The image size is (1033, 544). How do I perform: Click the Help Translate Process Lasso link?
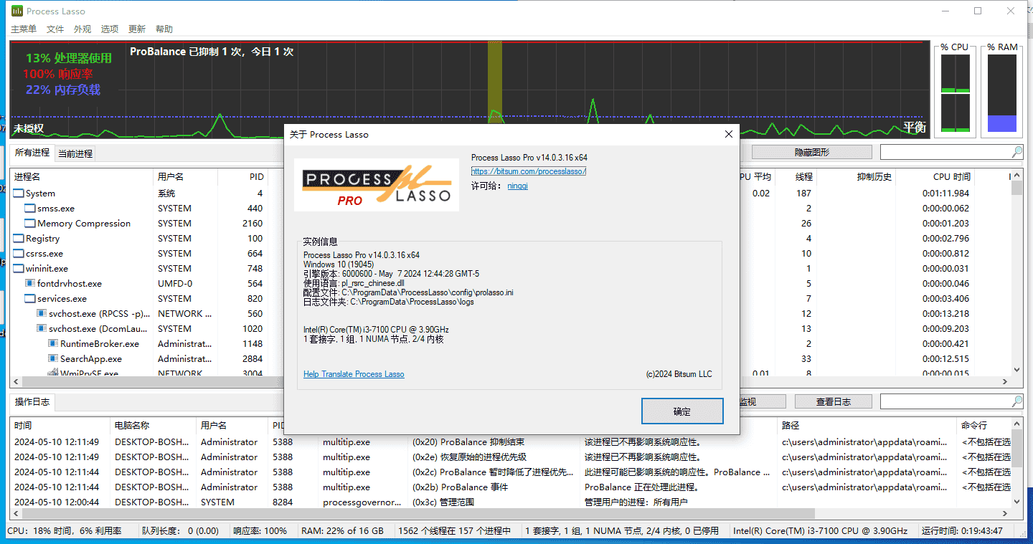click(x=354, y=374)
